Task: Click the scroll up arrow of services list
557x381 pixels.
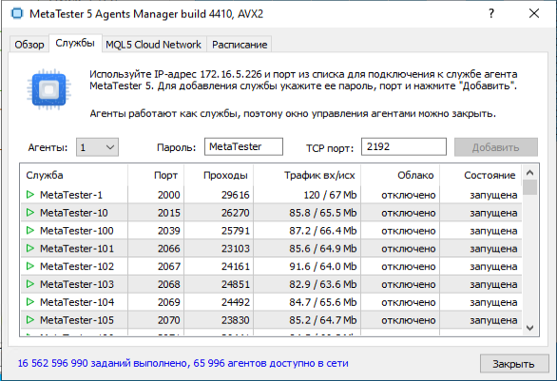Action: tap(530, 173)
